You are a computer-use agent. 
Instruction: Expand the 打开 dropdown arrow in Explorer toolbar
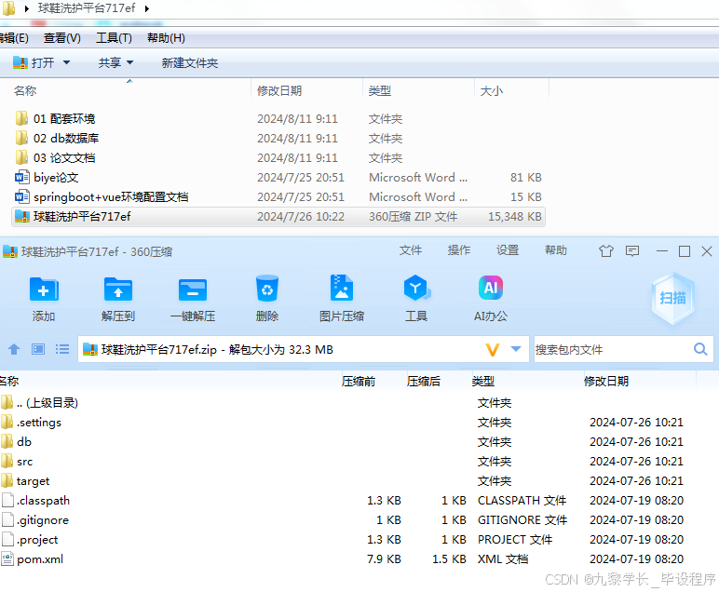[66, 62]
